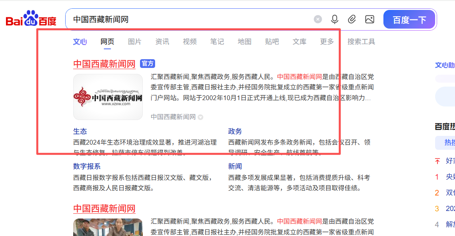Click the voice search microphone icon
This screenshot has height=236, width=455.
click(x=334, y=19)
